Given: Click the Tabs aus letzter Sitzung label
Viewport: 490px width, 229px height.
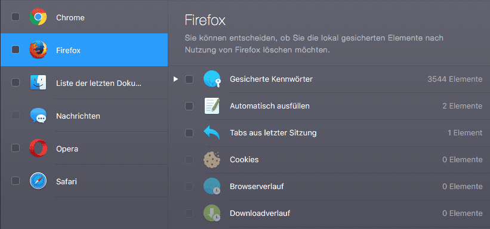Looking at the screenshot, I should (x=273, y=133).
